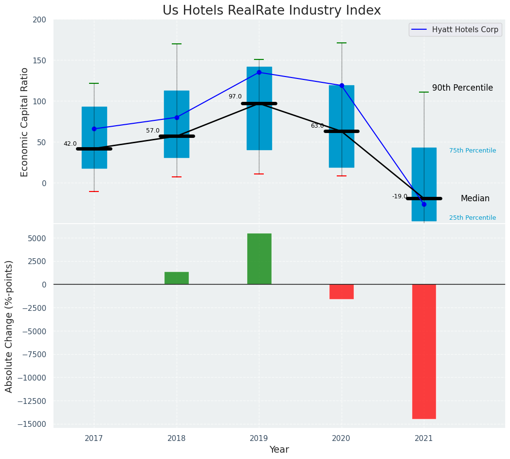Click the 2020 Hyatt blue data point
This screenshot has height=459, width=510.
[342, 85]
